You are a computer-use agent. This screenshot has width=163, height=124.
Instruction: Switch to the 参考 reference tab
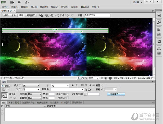(x=11, y=102)
